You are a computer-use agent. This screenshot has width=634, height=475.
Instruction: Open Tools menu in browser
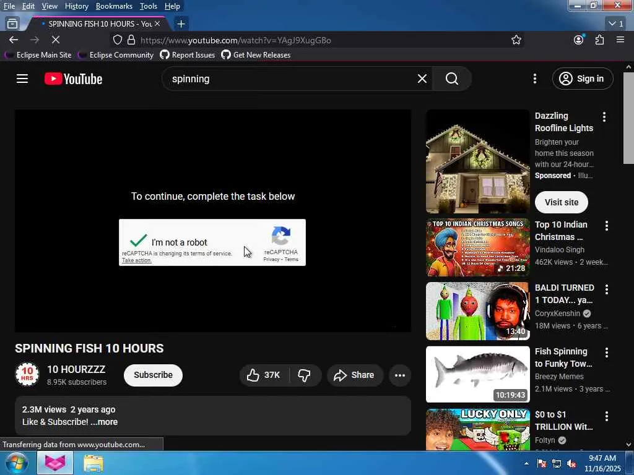[x=148, y=6]
